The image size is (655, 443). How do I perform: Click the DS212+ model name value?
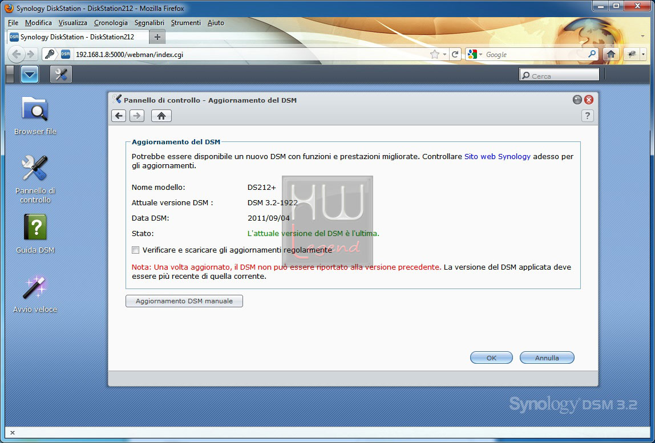(261, 188)
